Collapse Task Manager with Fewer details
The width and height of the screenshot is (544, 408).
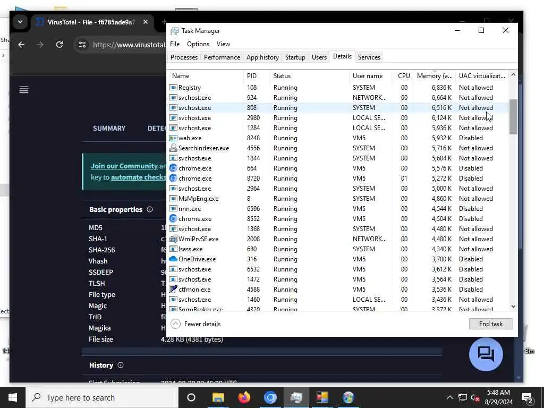[x=195, y=324]
